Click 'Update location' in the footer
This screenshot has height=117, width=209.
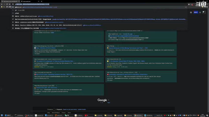pos(82,109)
